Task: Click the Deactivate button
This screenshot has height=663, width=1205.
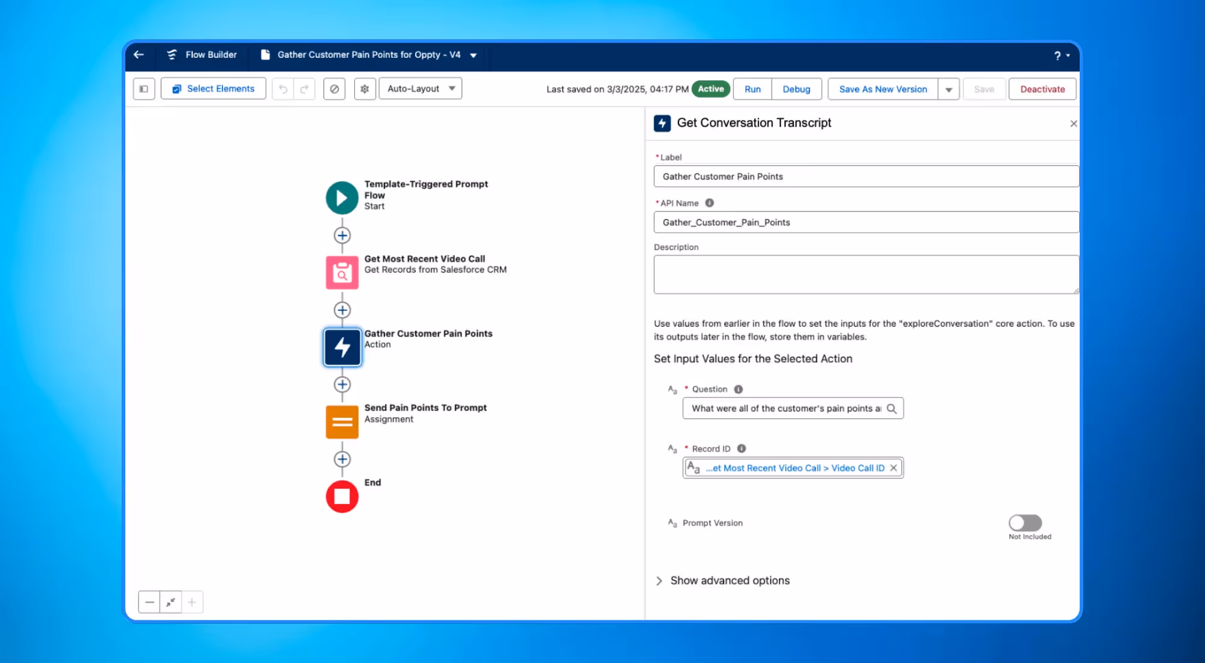Action: coord(1042,89)
